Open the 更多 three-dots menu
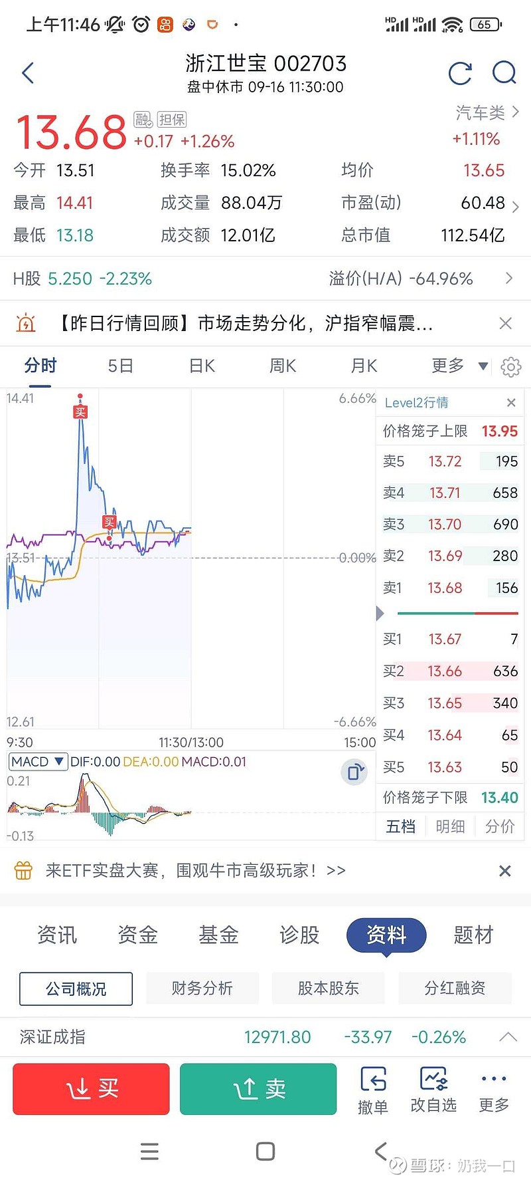This screenshot has height=1182, width=531. click(x=494, y=1090)
